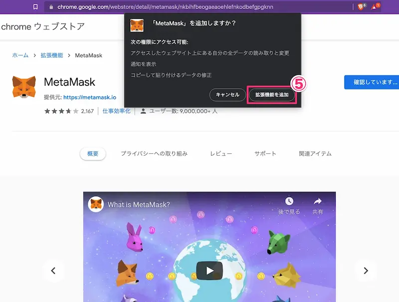The height and width of the screenshot is (302, 399).
Task: Click the large MetaMask fox logo
Action: pos(24,87)
